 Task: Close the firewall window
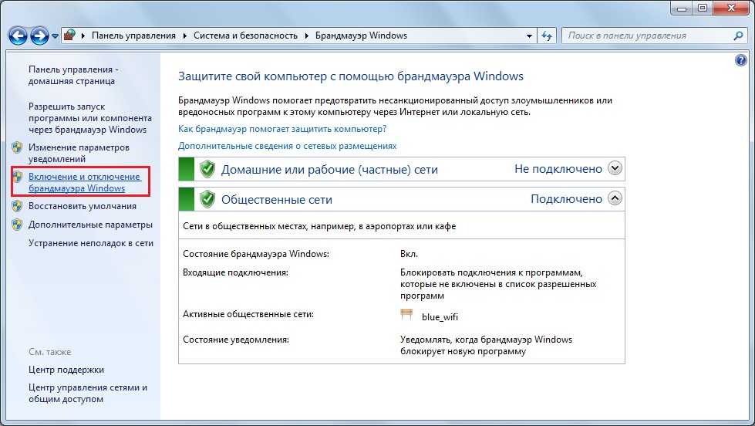pyautogui.click(x=732, y=8)
